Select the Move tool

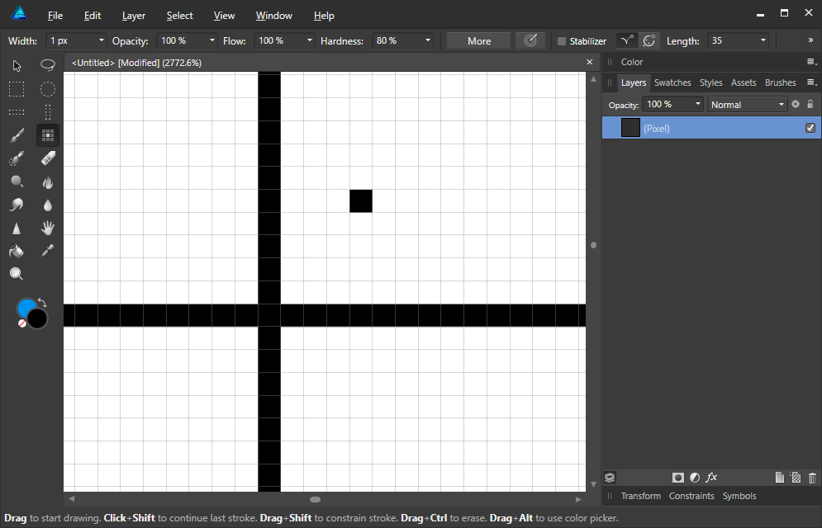pyautogui.click(x=16, y=66)
